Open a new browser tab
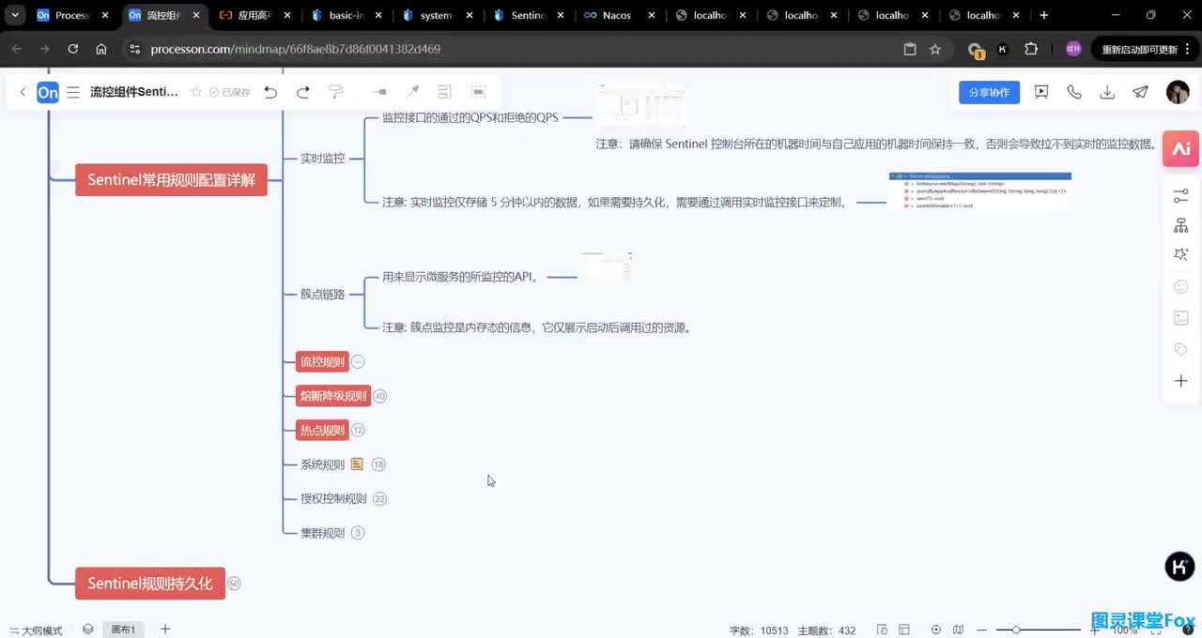 click(x=1044, y=15)
